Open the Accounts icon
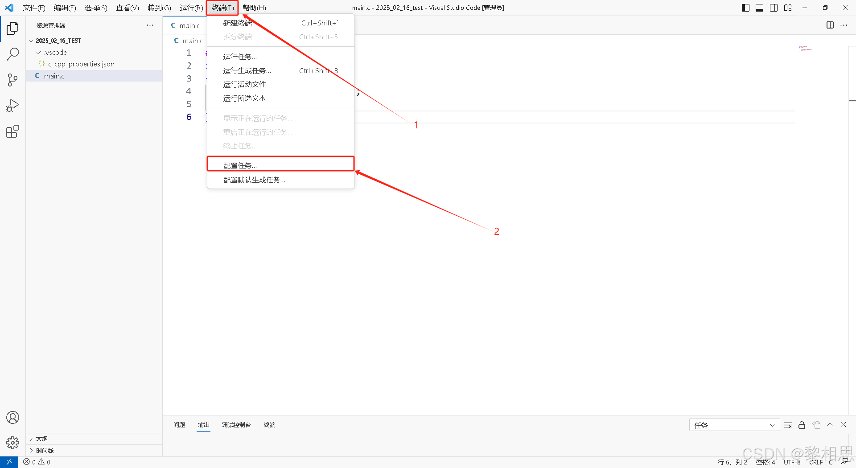856x468 pixels. (x=12, y=418)
